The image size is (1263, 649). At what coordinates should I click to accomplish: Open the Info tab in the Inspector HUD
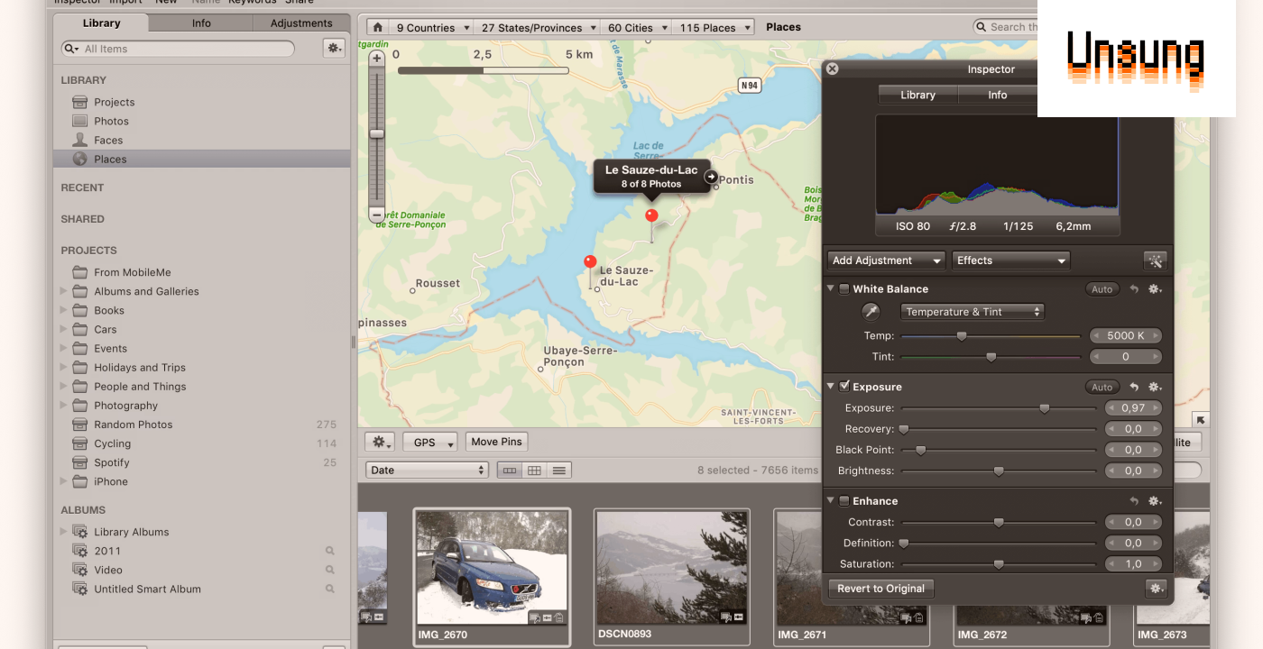tap(997, 95)
